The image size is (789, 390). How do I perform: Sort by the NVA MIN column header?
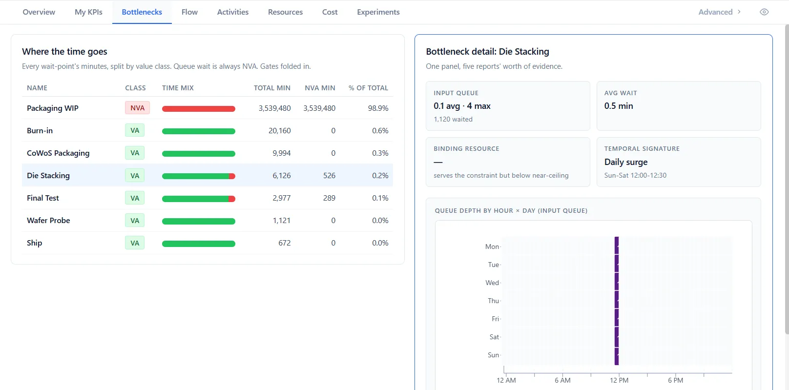pyautogui.click(x=320, y=88)
